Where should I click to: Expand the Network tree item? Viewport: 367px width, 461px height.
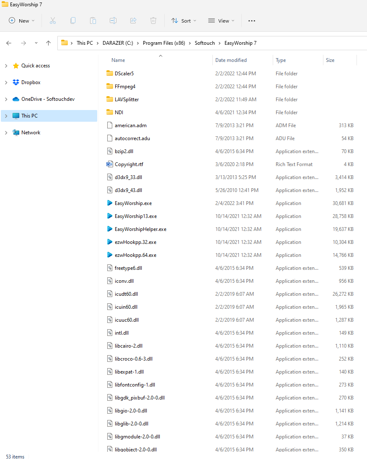pos(6,132)
